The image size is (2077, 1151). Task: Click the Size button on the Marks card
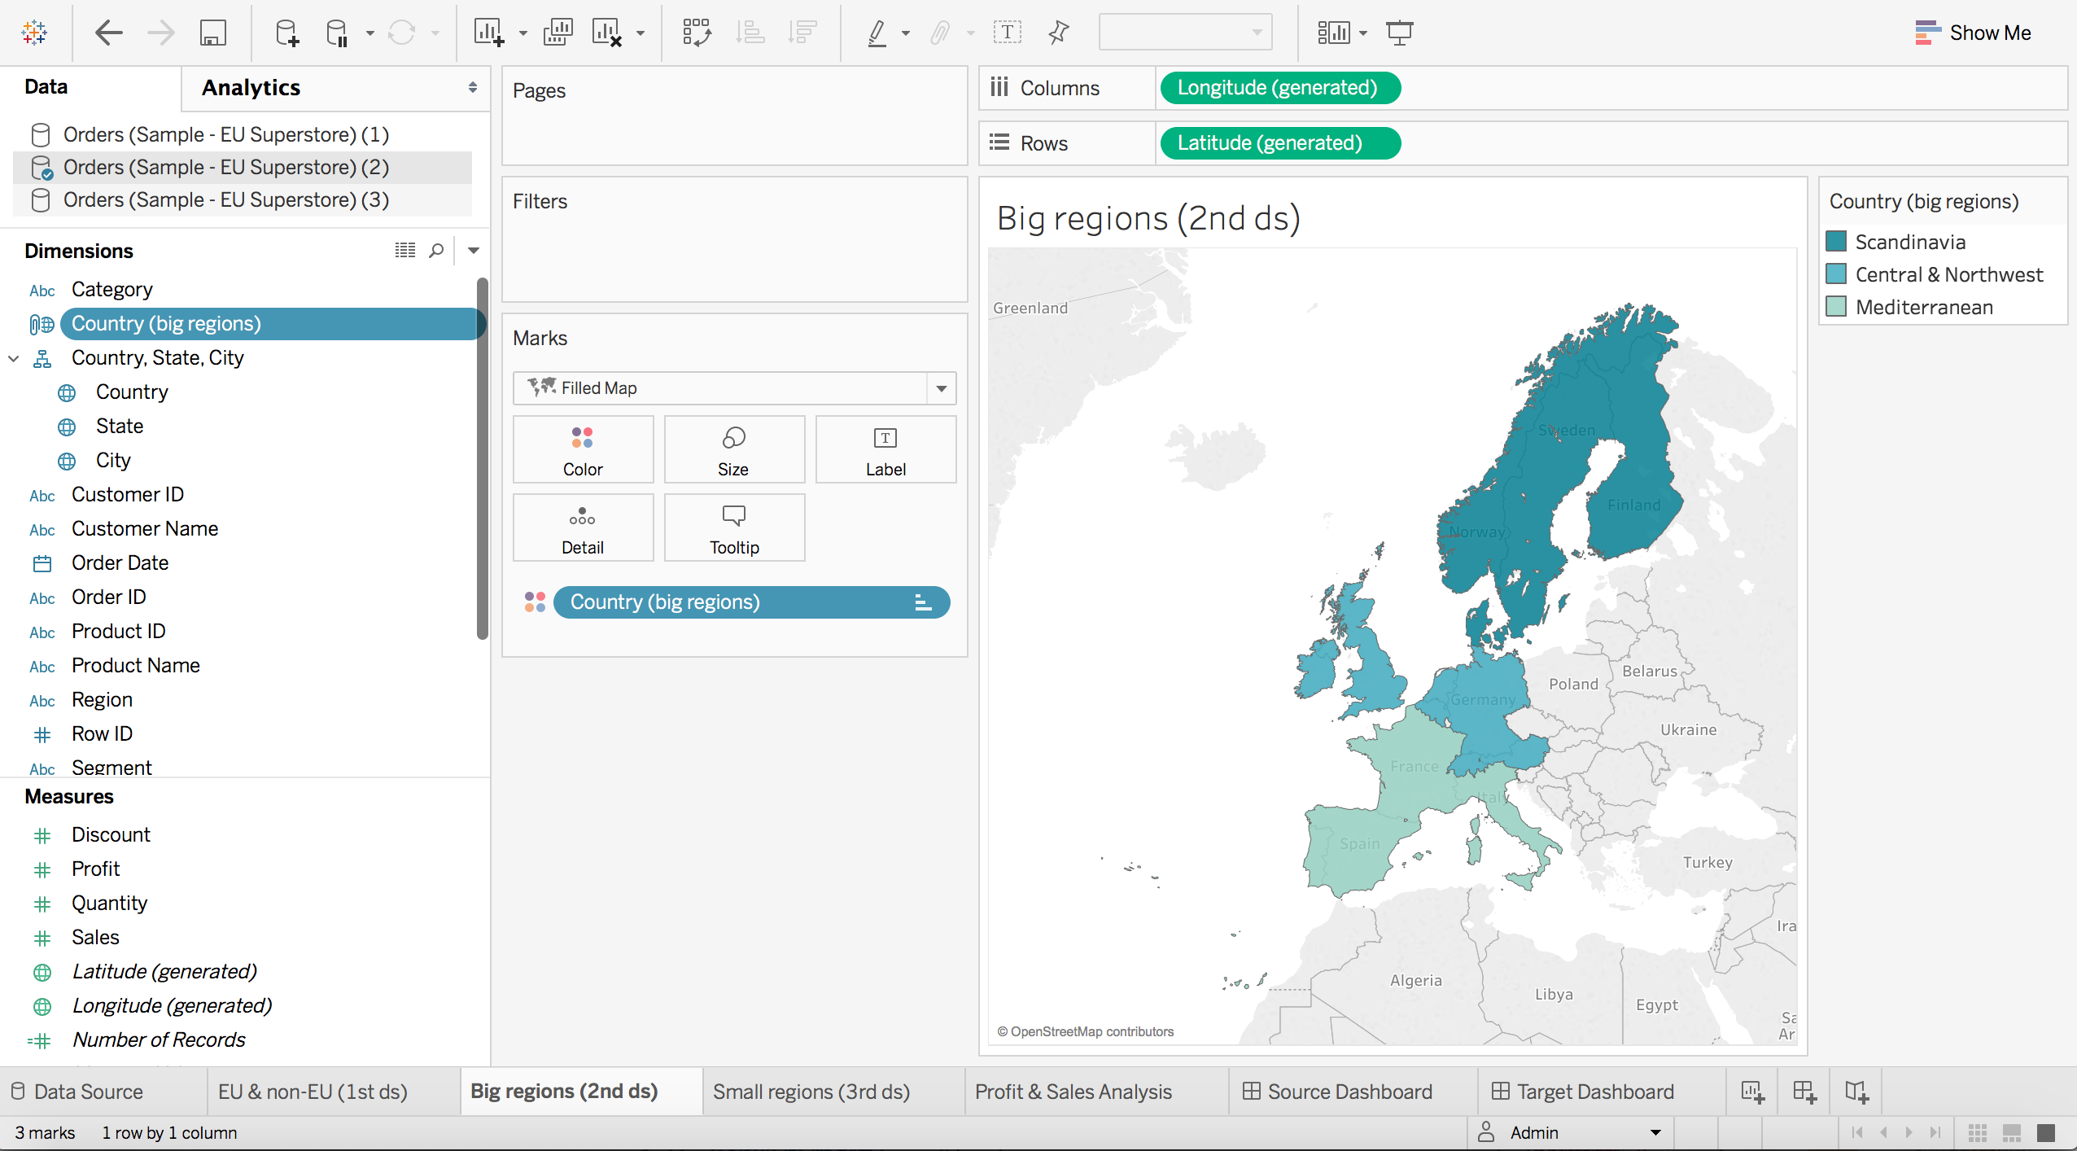point(733,449)
